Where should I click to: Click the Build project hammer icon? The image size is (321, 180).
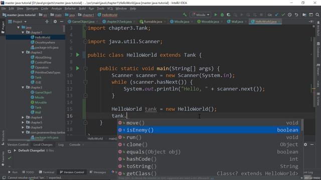coord(185,14)
